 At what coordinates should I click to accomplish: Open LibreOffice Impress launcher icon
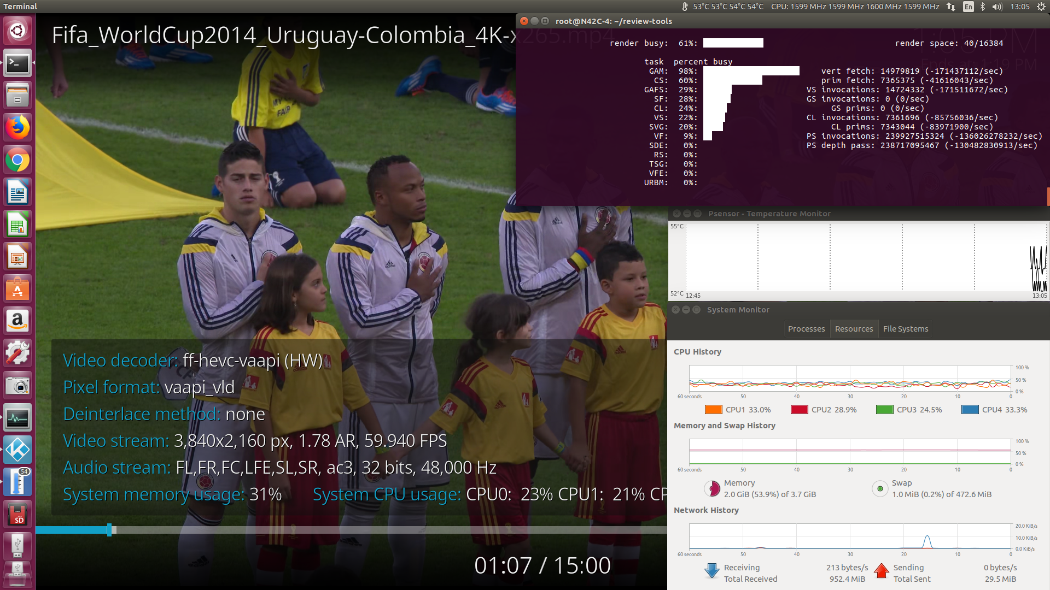coord(17,257)
